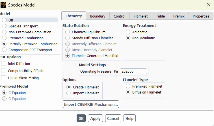Check the Liquid Micro-Mixing box
This screenshot has height=126, width=214.
3,78
